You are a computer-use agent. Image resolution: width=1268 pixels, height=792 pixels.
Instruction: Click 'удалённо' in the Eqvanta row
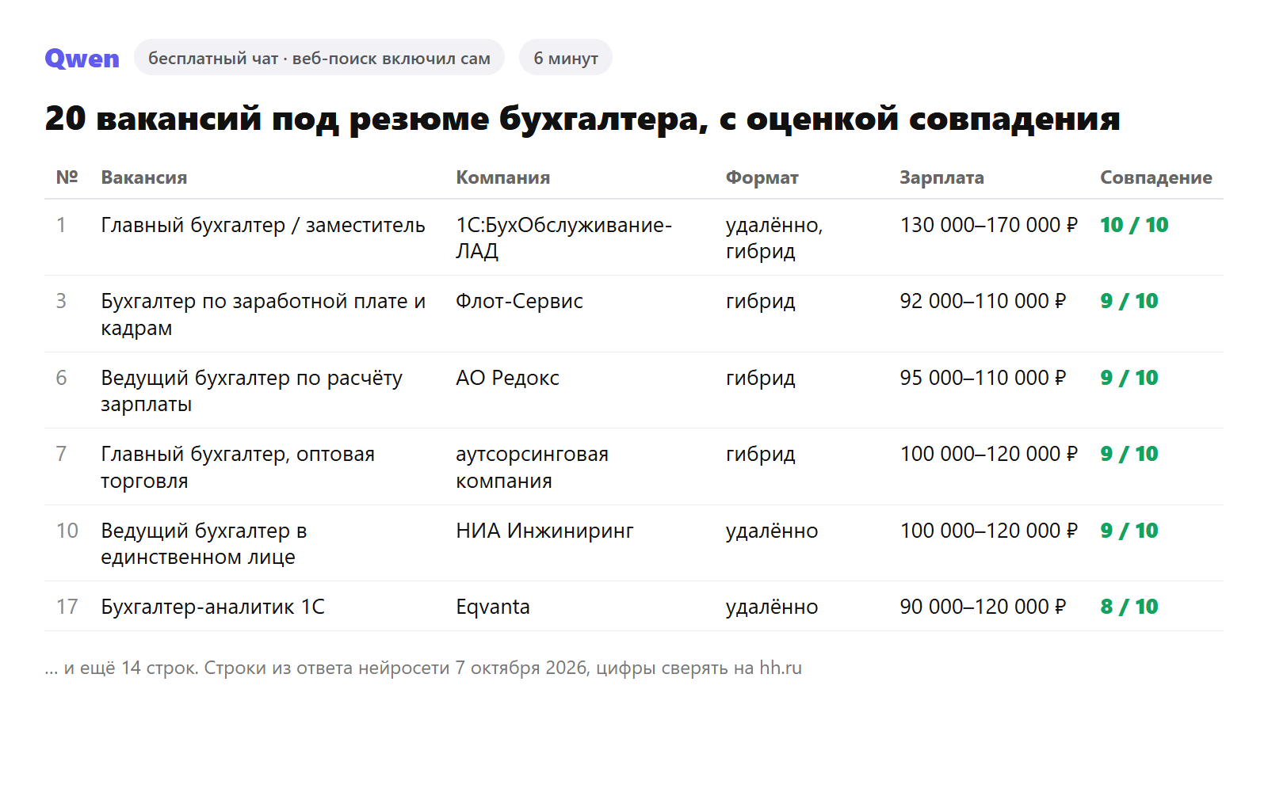[x=772, y=607]
